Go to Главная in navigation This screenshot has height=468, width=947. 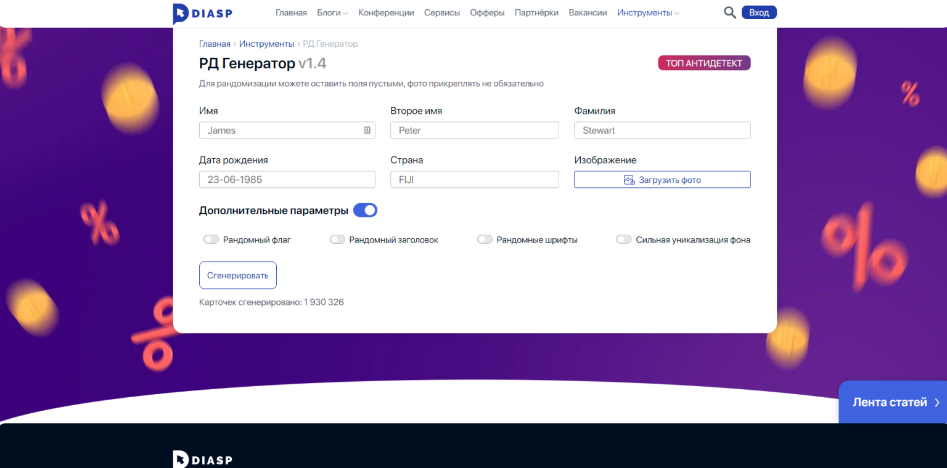[x=291, y=13]
